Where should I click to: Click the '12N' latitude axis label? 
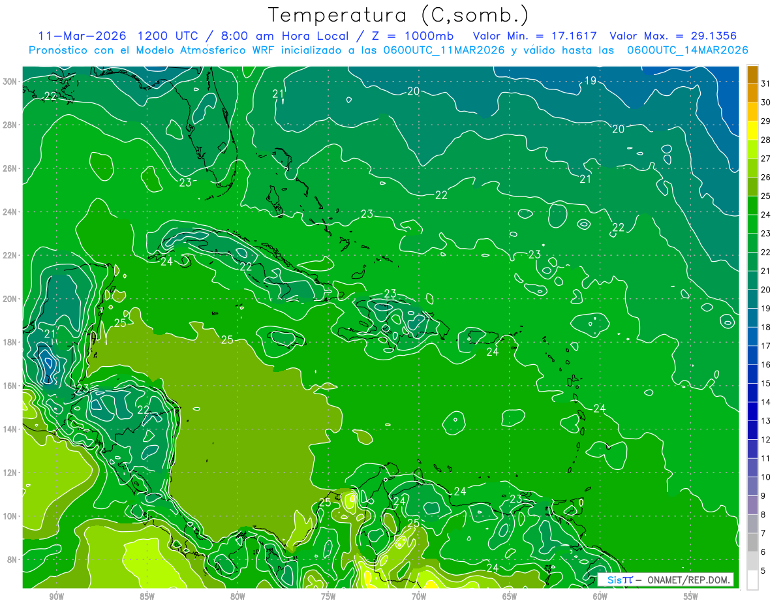pyautogui.click(x=10, y=473)
